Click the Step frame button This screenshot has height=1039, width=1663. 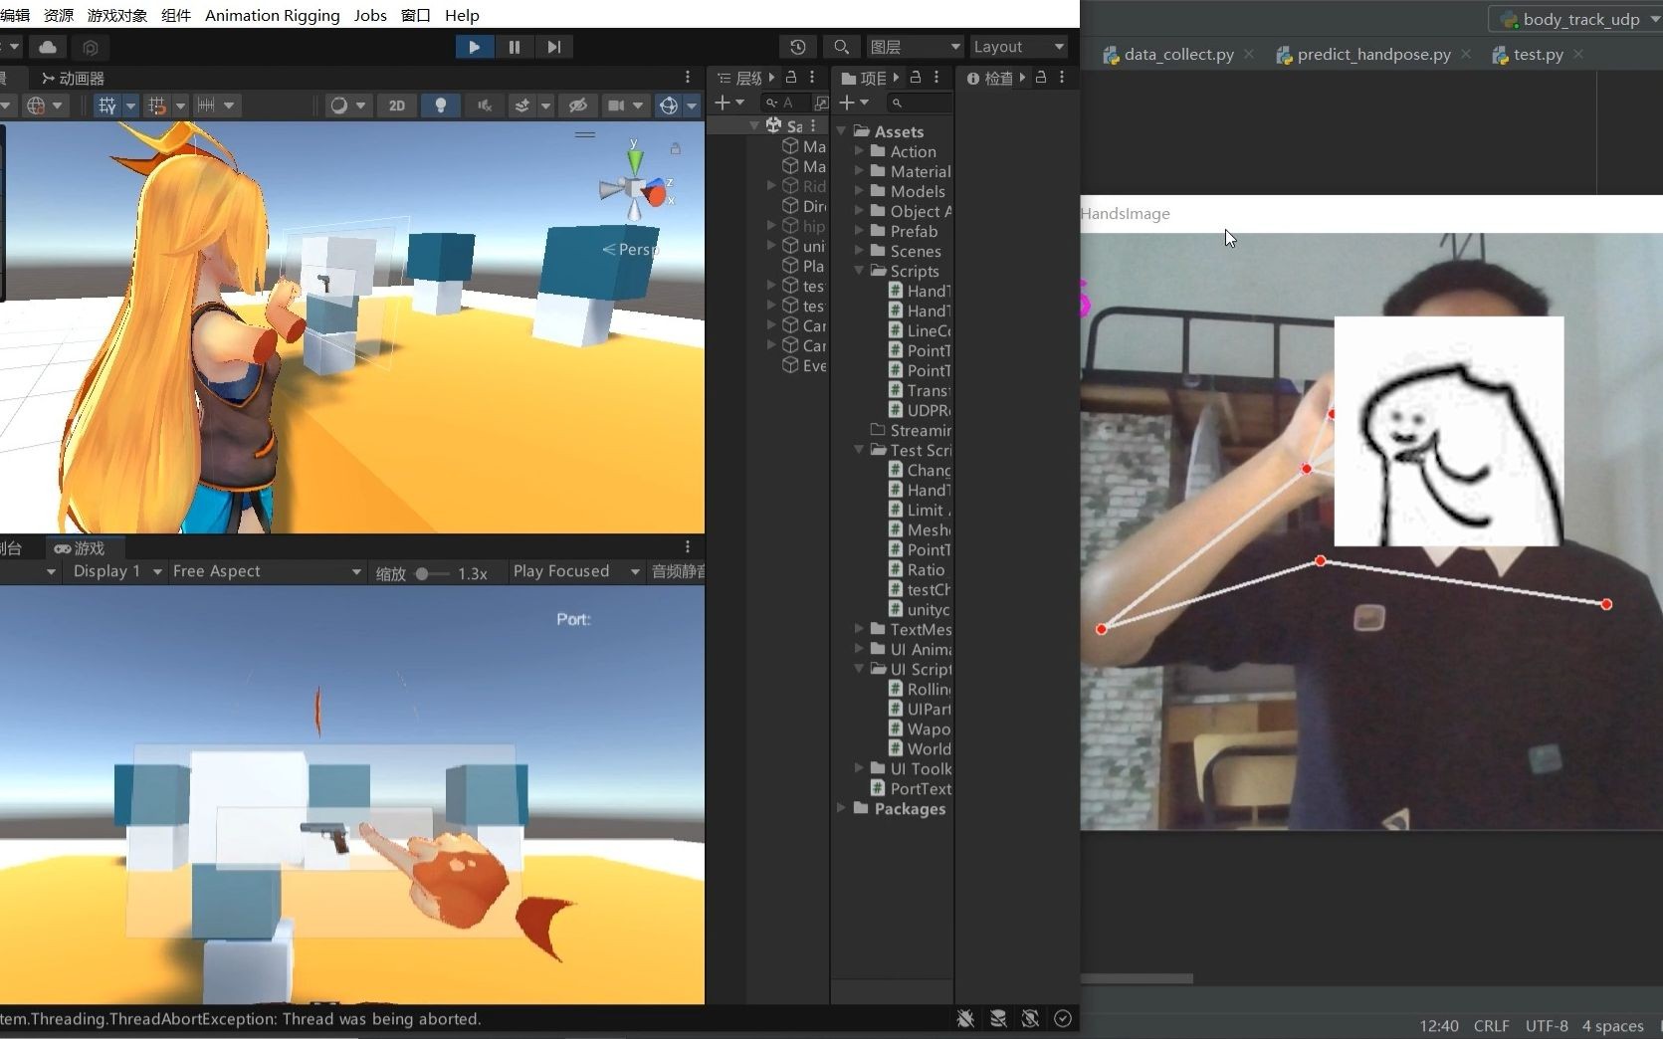554,47
